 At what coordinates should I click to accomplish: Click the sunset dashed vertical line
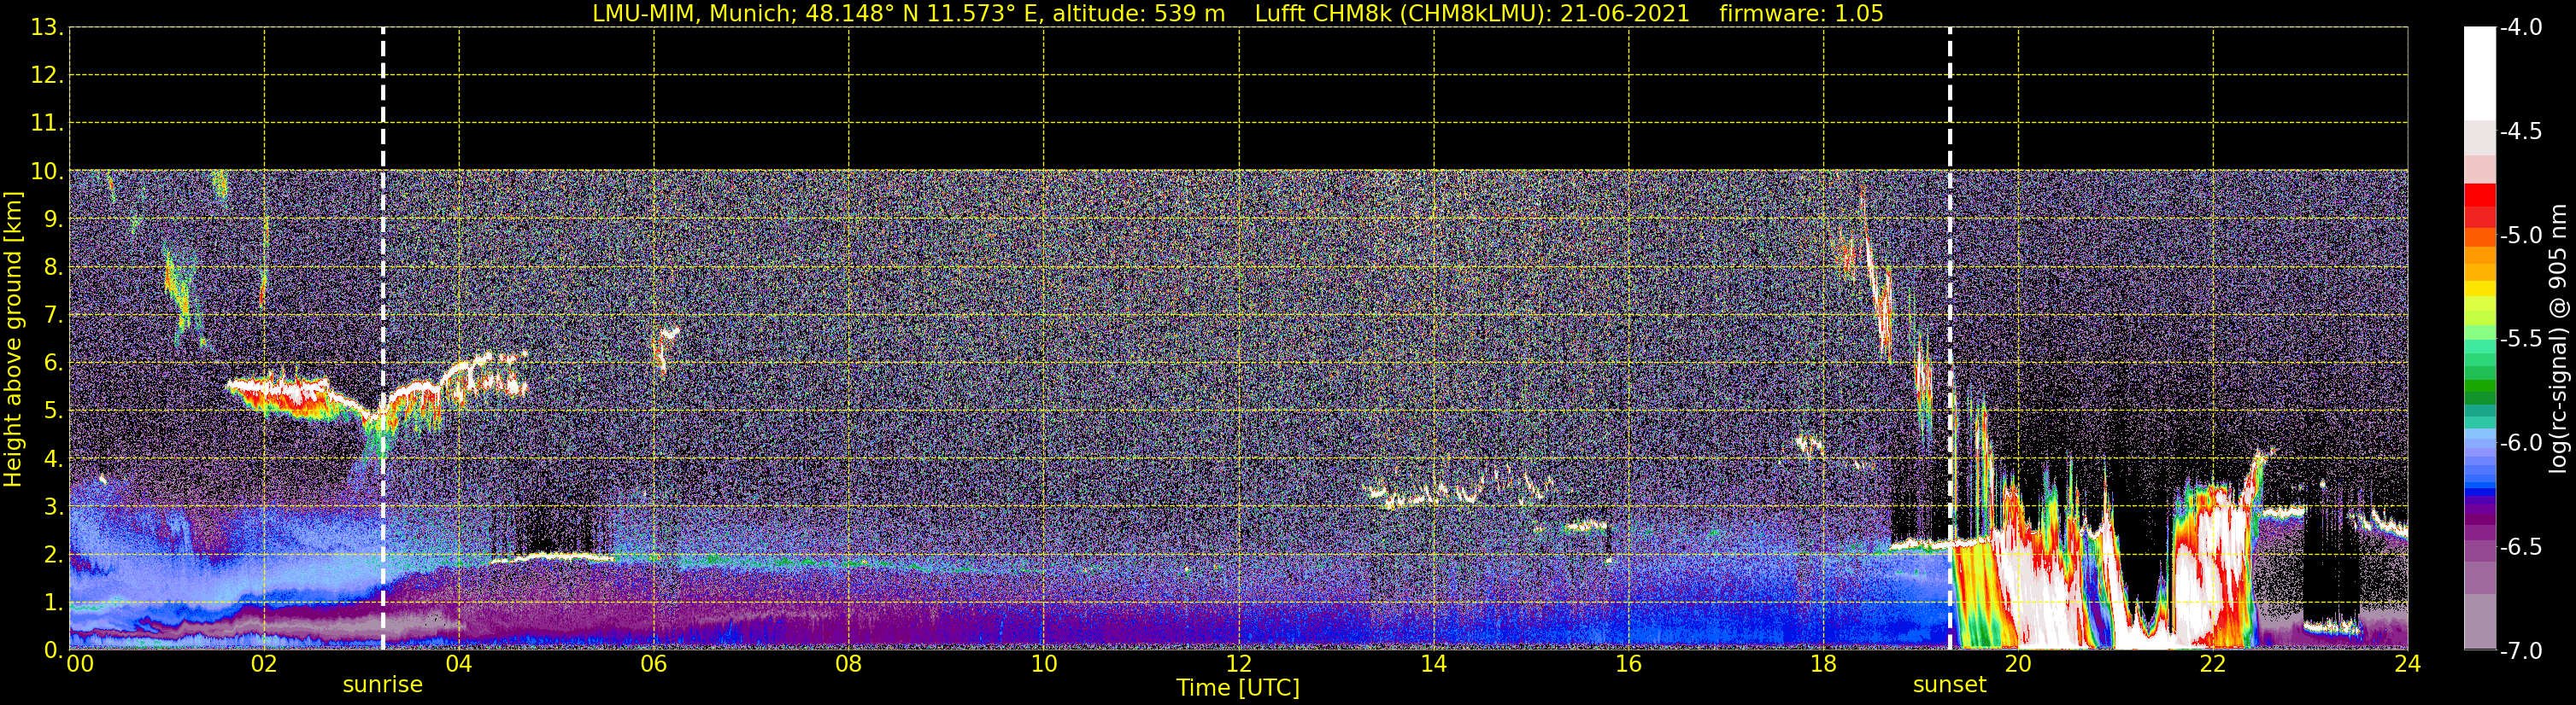1950,339
